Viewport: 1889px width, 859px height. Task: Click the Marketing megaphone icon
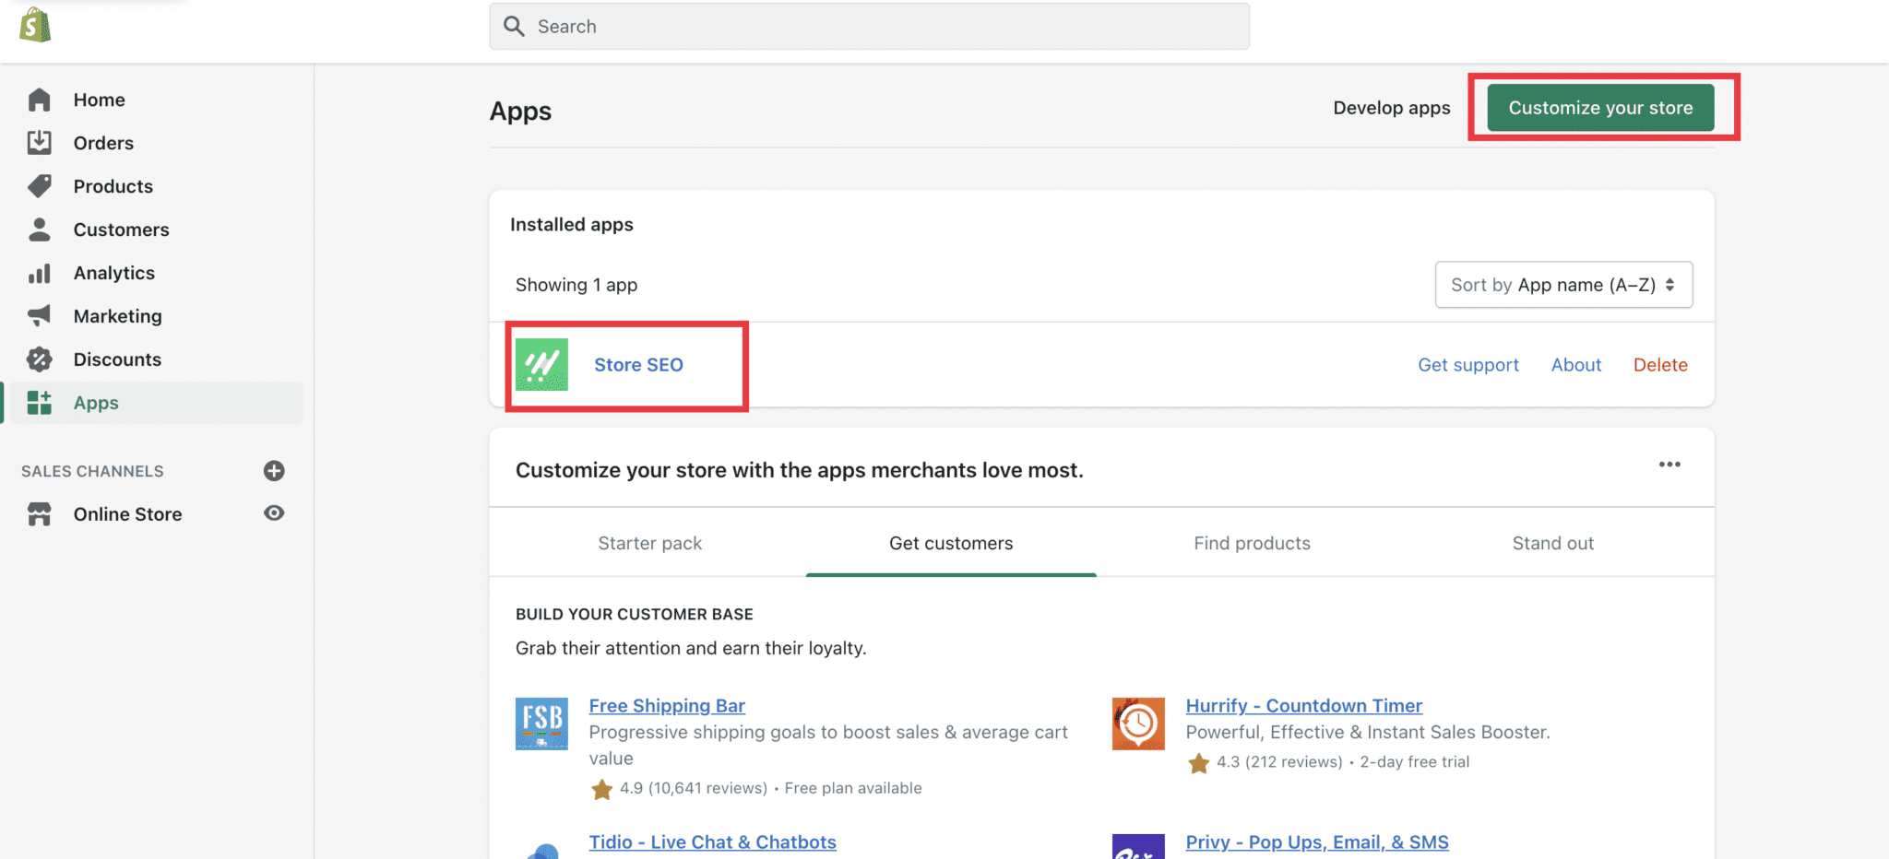(39, 316)
